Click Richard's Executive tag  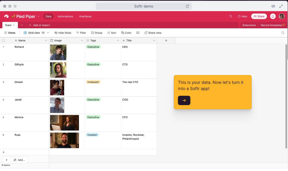(93, 47)
